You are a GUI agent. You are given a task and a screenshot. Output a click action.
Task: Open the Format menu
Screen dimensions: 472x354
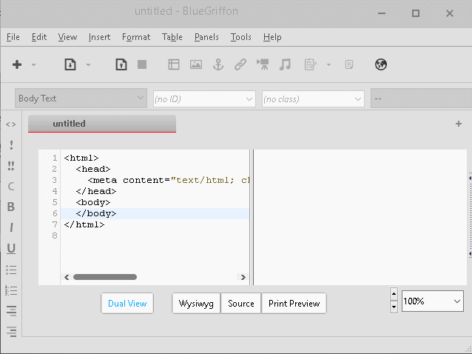click(136, 37)
